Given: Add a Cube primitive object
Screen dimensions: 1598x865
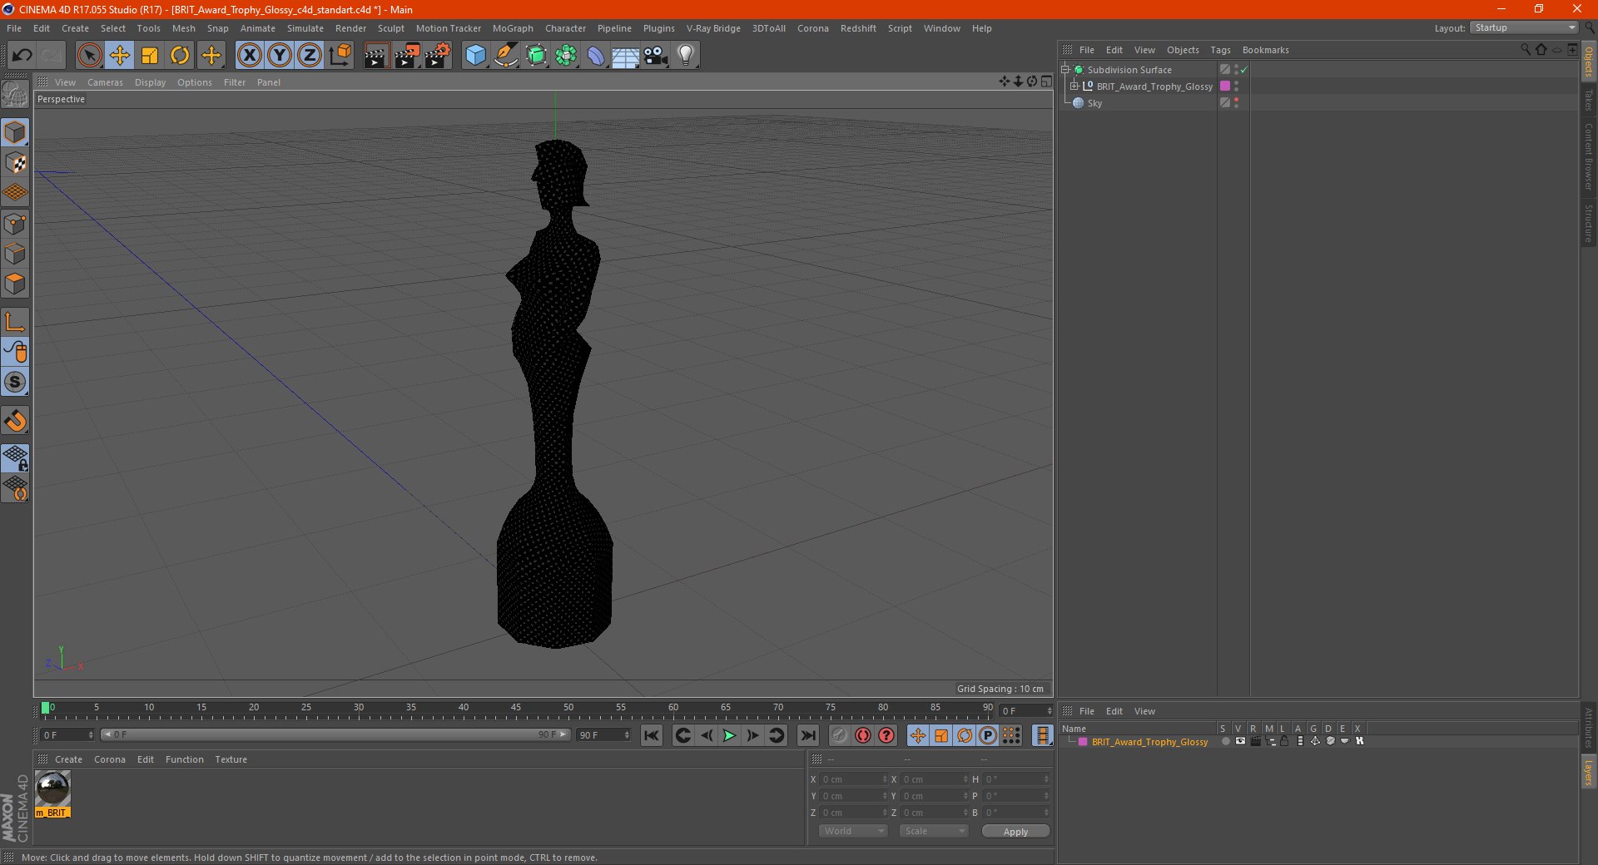Looking at the screenshot, I should [x=475, y=56].
